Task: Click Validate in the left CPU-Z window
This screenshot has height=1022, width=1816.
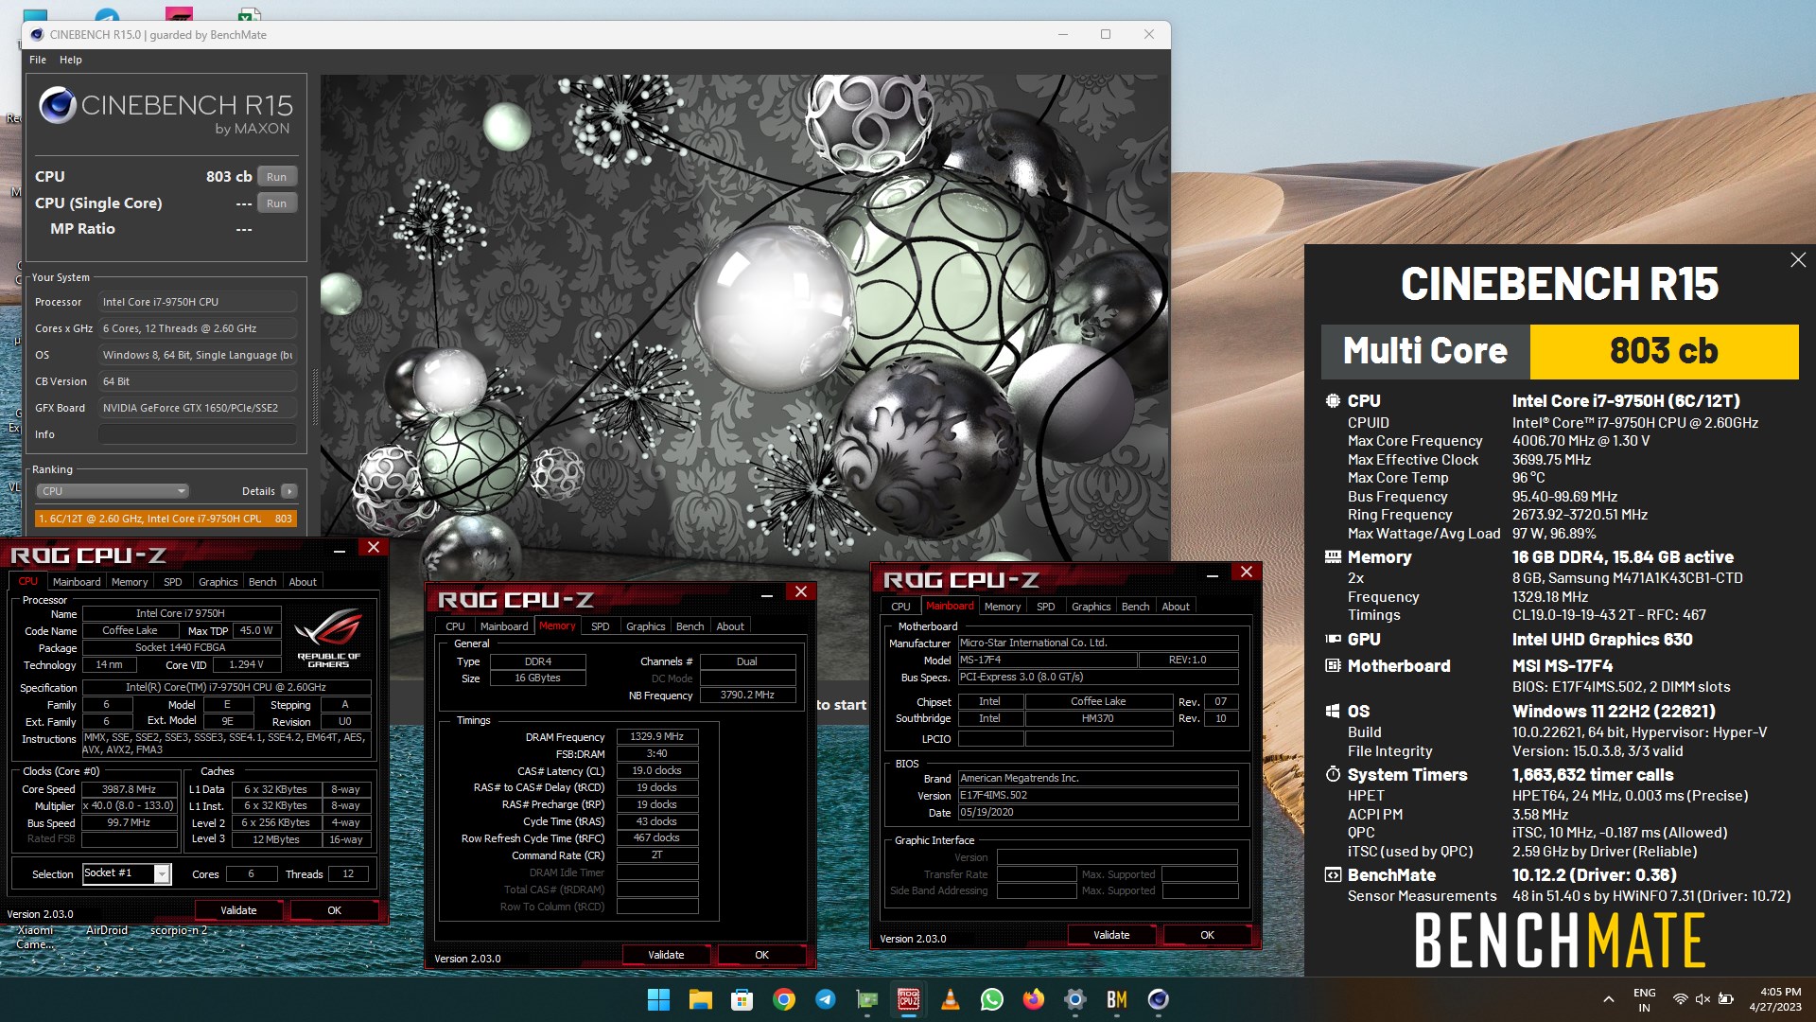Action: click(238, 910)
